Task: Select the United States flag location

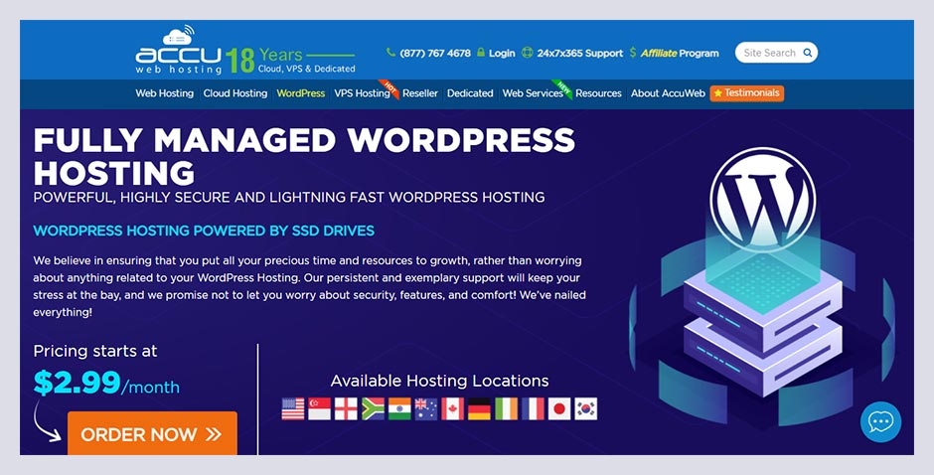Action: coord(292,408)
